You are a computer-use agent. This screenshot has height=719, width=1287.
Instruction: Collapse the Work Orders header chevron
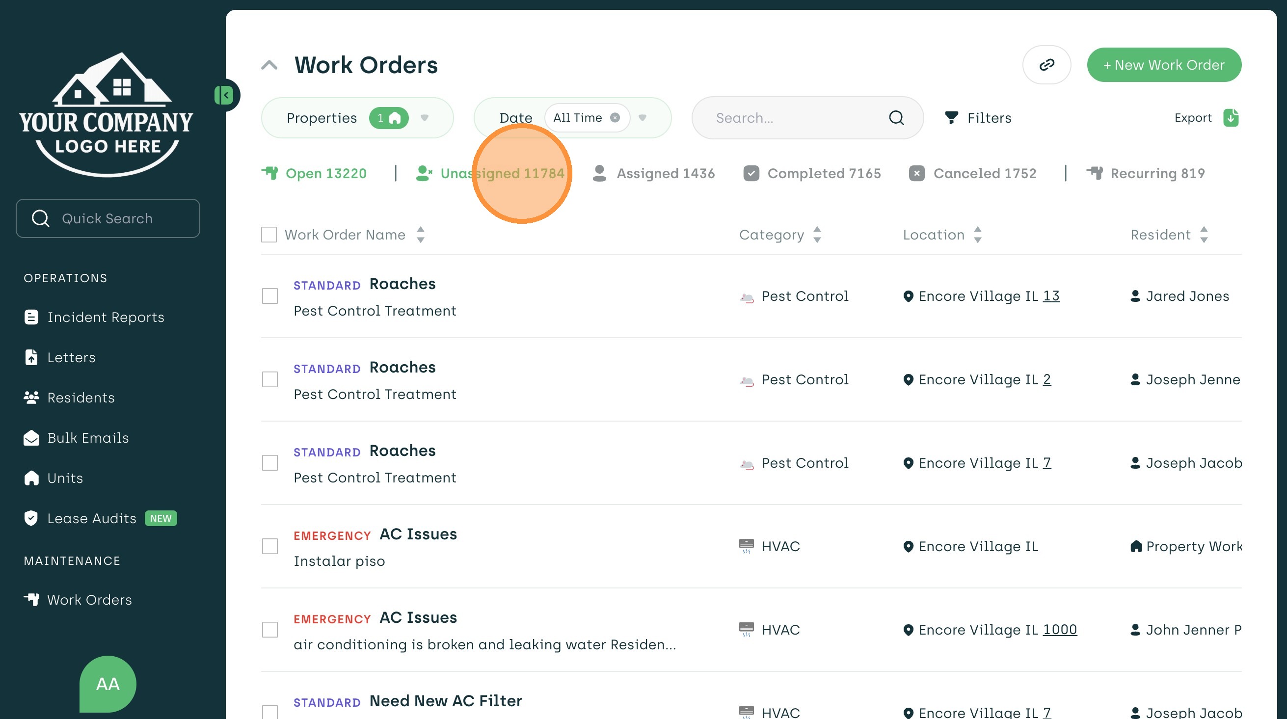click(x=269, y=65)
